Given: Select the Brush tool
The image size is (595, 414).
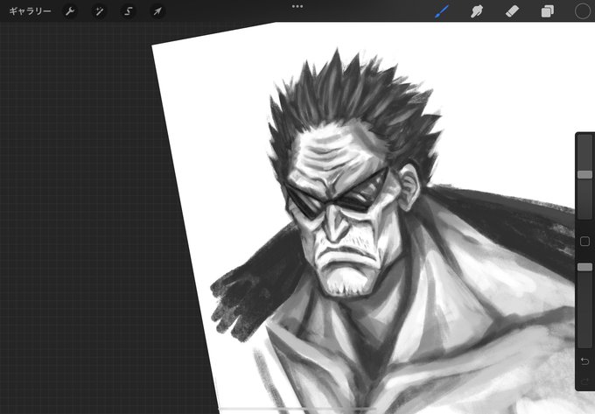Looking at the screenshot, I should point(442,11).
